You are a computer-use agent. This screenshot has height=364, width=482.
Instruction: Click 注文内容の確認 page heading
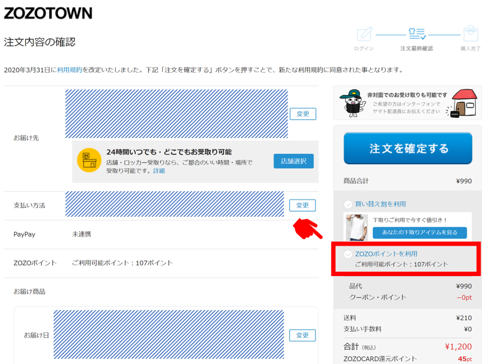(x=40, y=42)
